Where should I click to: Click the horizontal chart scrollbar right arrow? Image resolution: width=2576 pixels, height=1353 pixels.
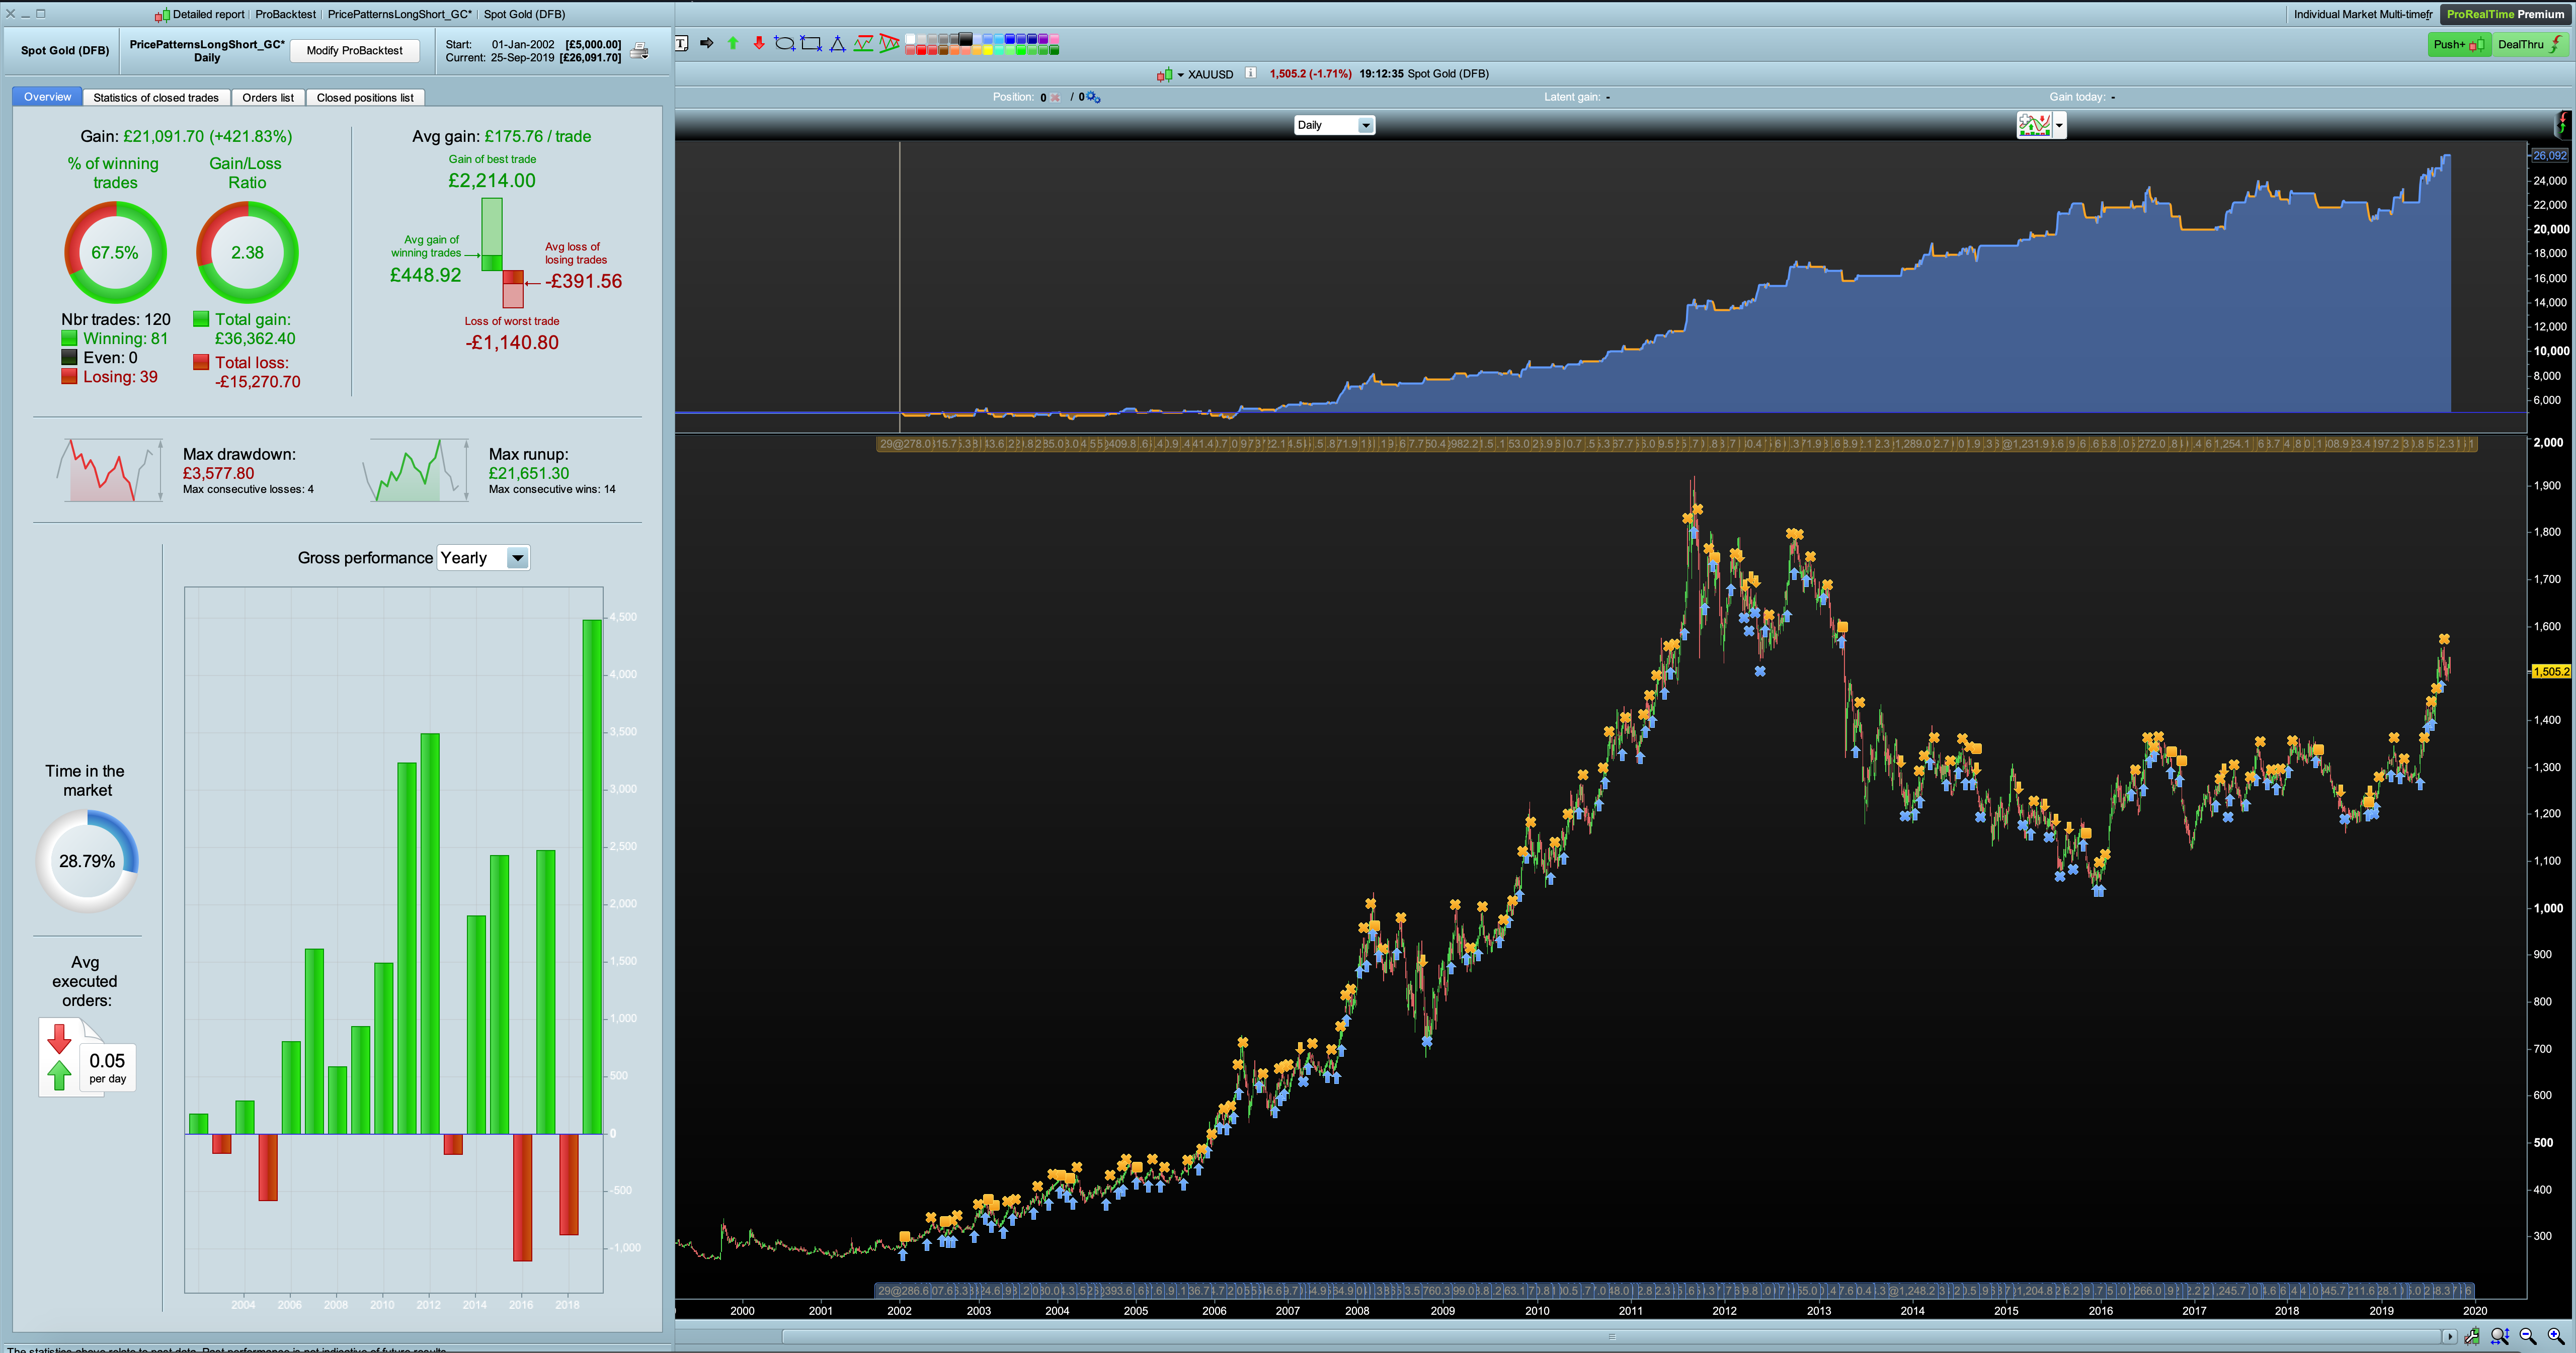(2449, 1336)
